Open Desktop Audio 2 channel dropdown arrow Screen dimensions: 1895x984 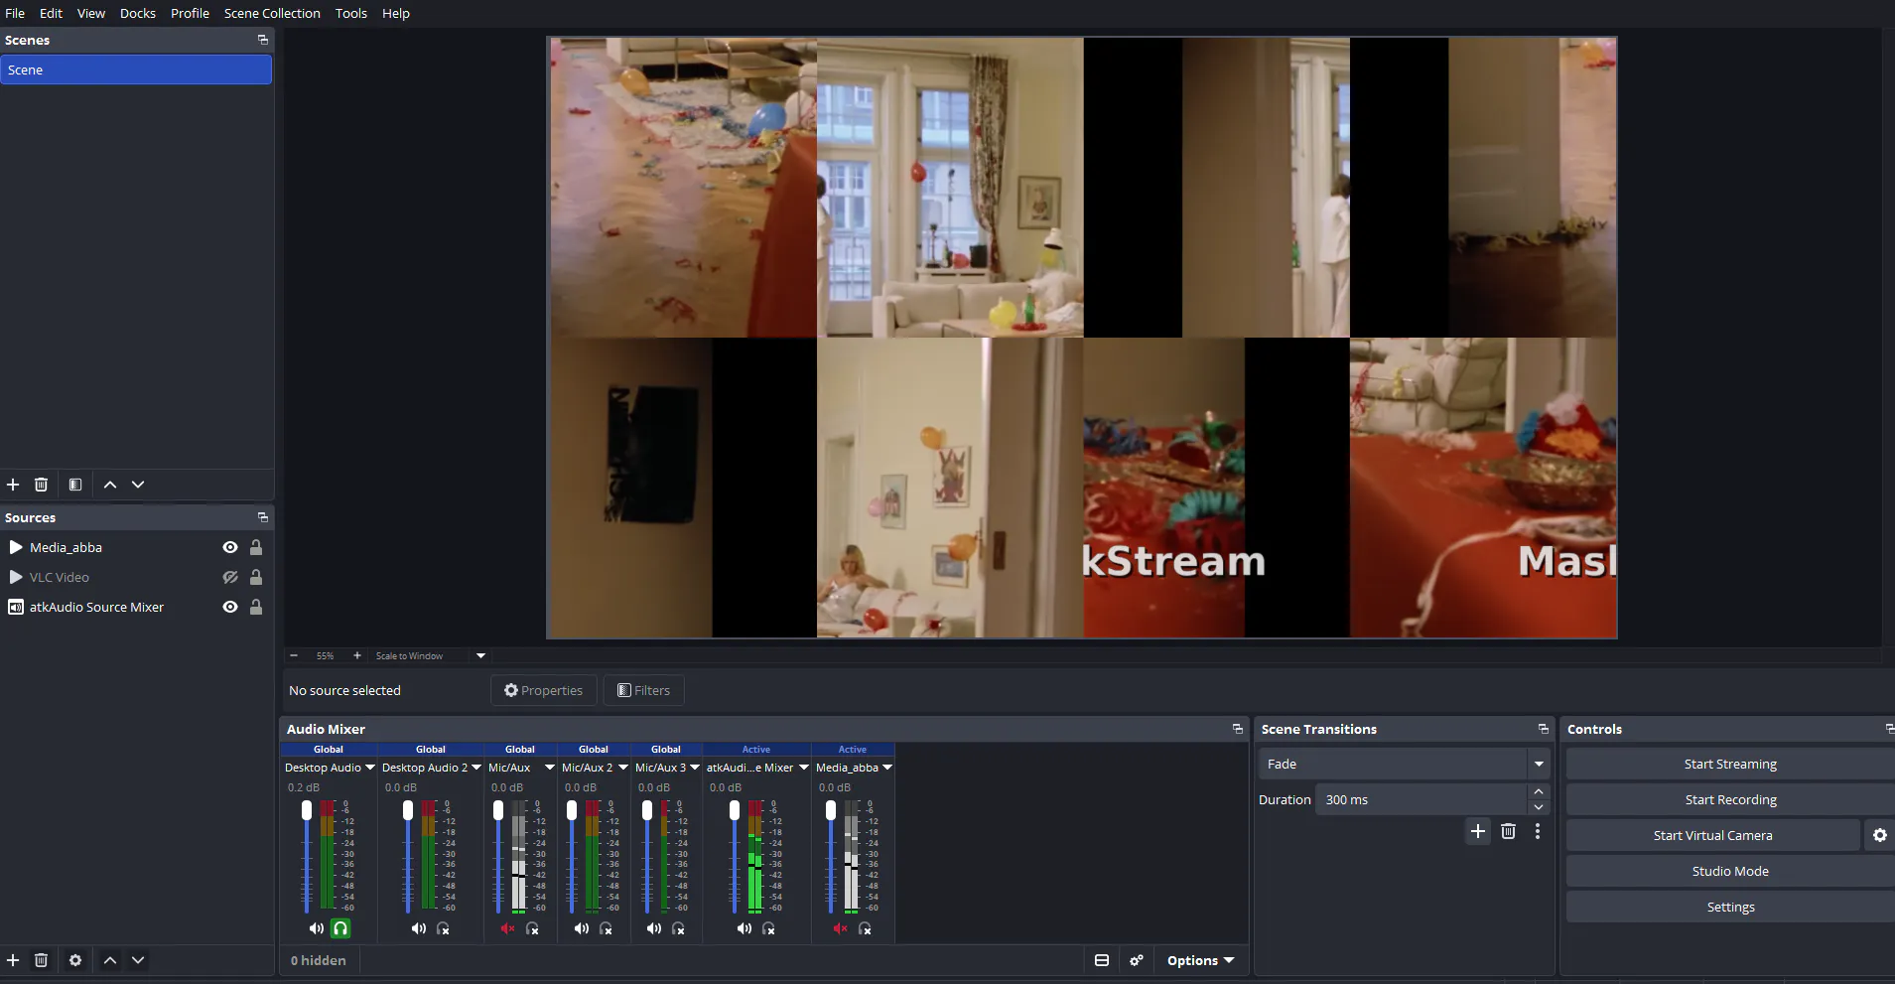click(x=476, y=768)
